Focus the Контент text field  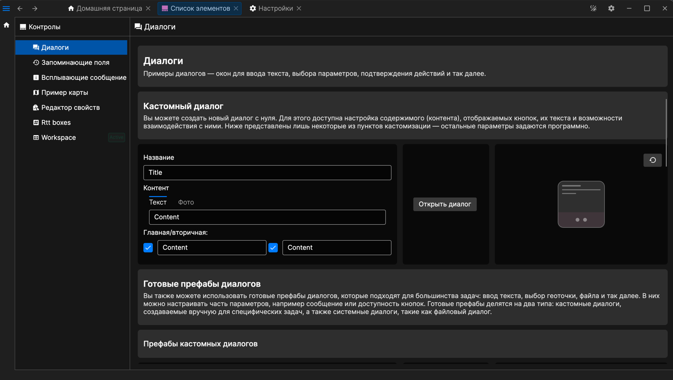(267, 217)
